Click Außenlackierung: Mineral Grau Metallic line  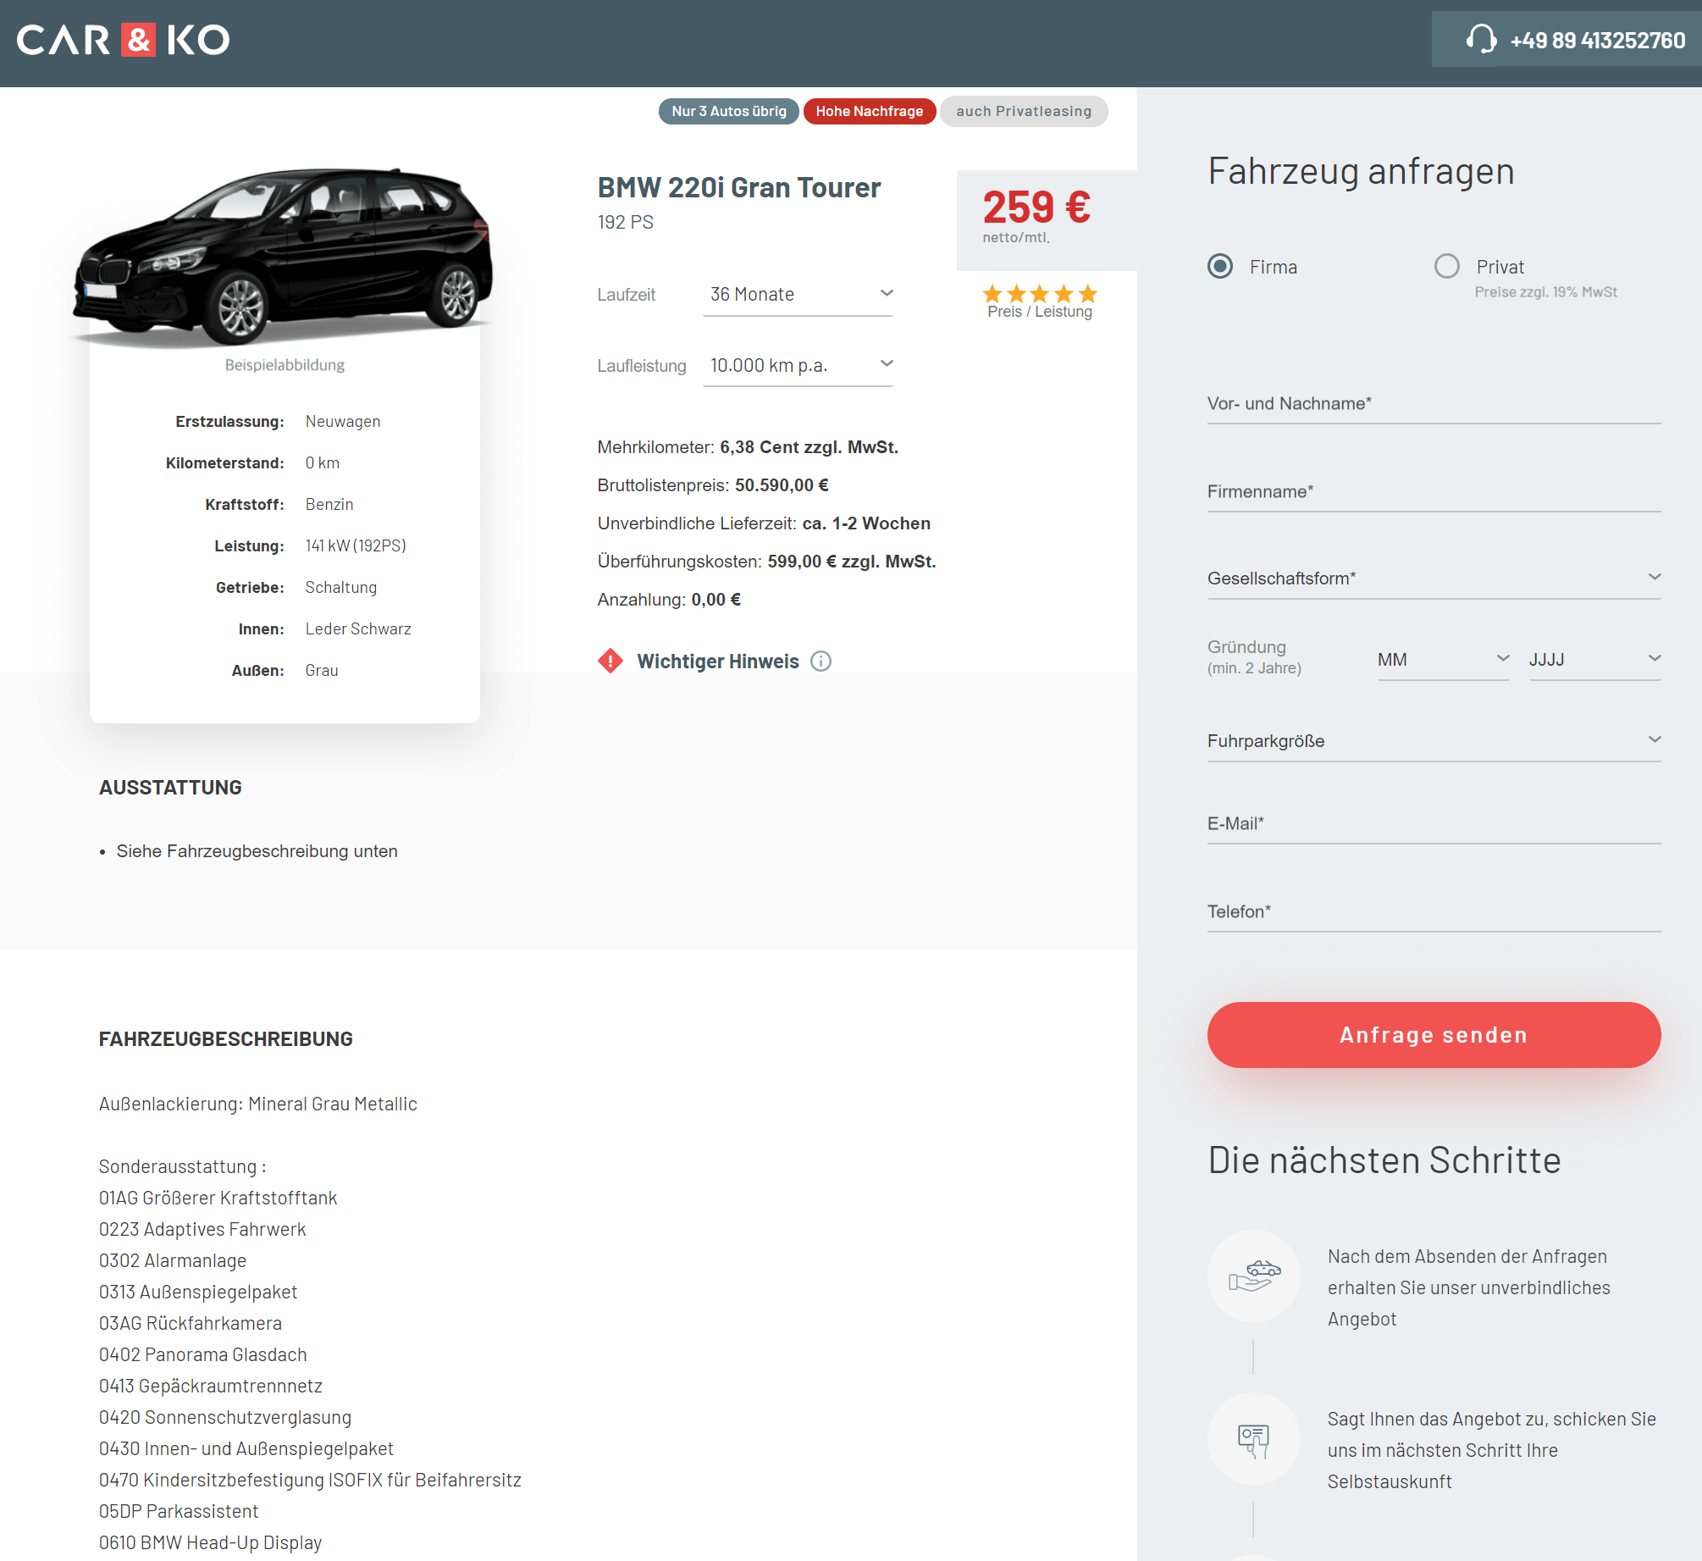258,1104
